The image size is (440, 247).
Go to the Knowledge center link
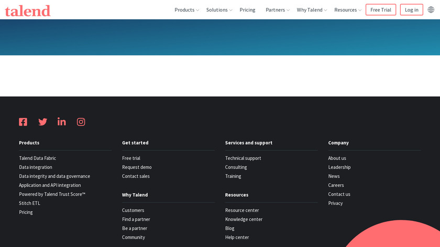coord(244,219)
